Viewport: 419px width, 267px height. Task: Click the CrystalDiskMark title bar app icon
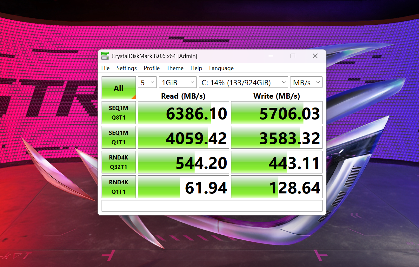(105, 56)
